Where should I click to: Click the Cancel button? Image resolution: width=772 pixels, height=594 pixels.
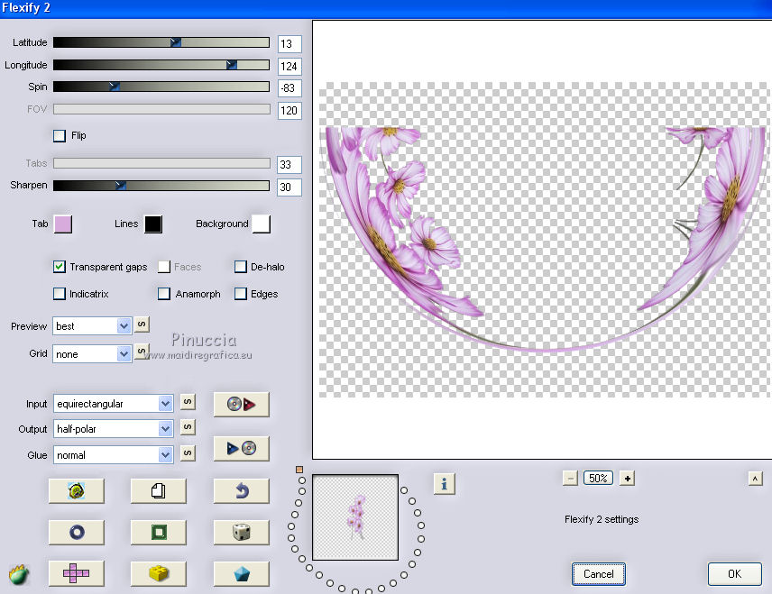(x=598, y=574)
